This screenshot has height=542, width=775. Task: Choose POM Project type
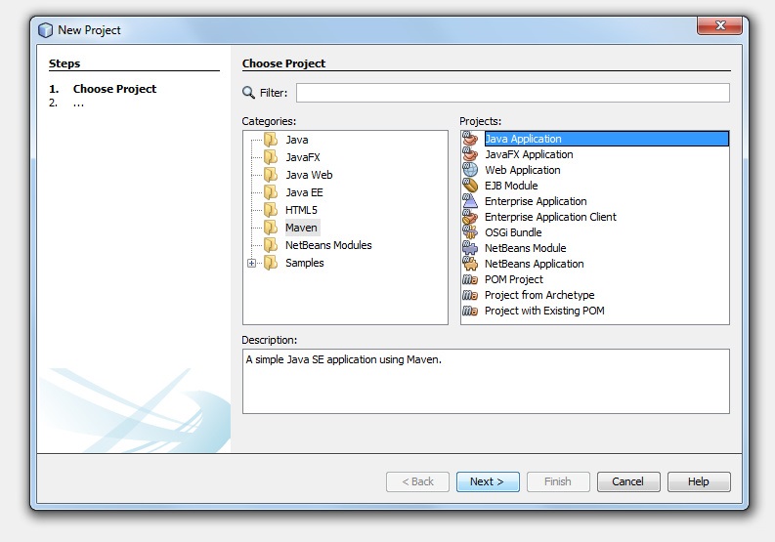(x=513, y=279)
